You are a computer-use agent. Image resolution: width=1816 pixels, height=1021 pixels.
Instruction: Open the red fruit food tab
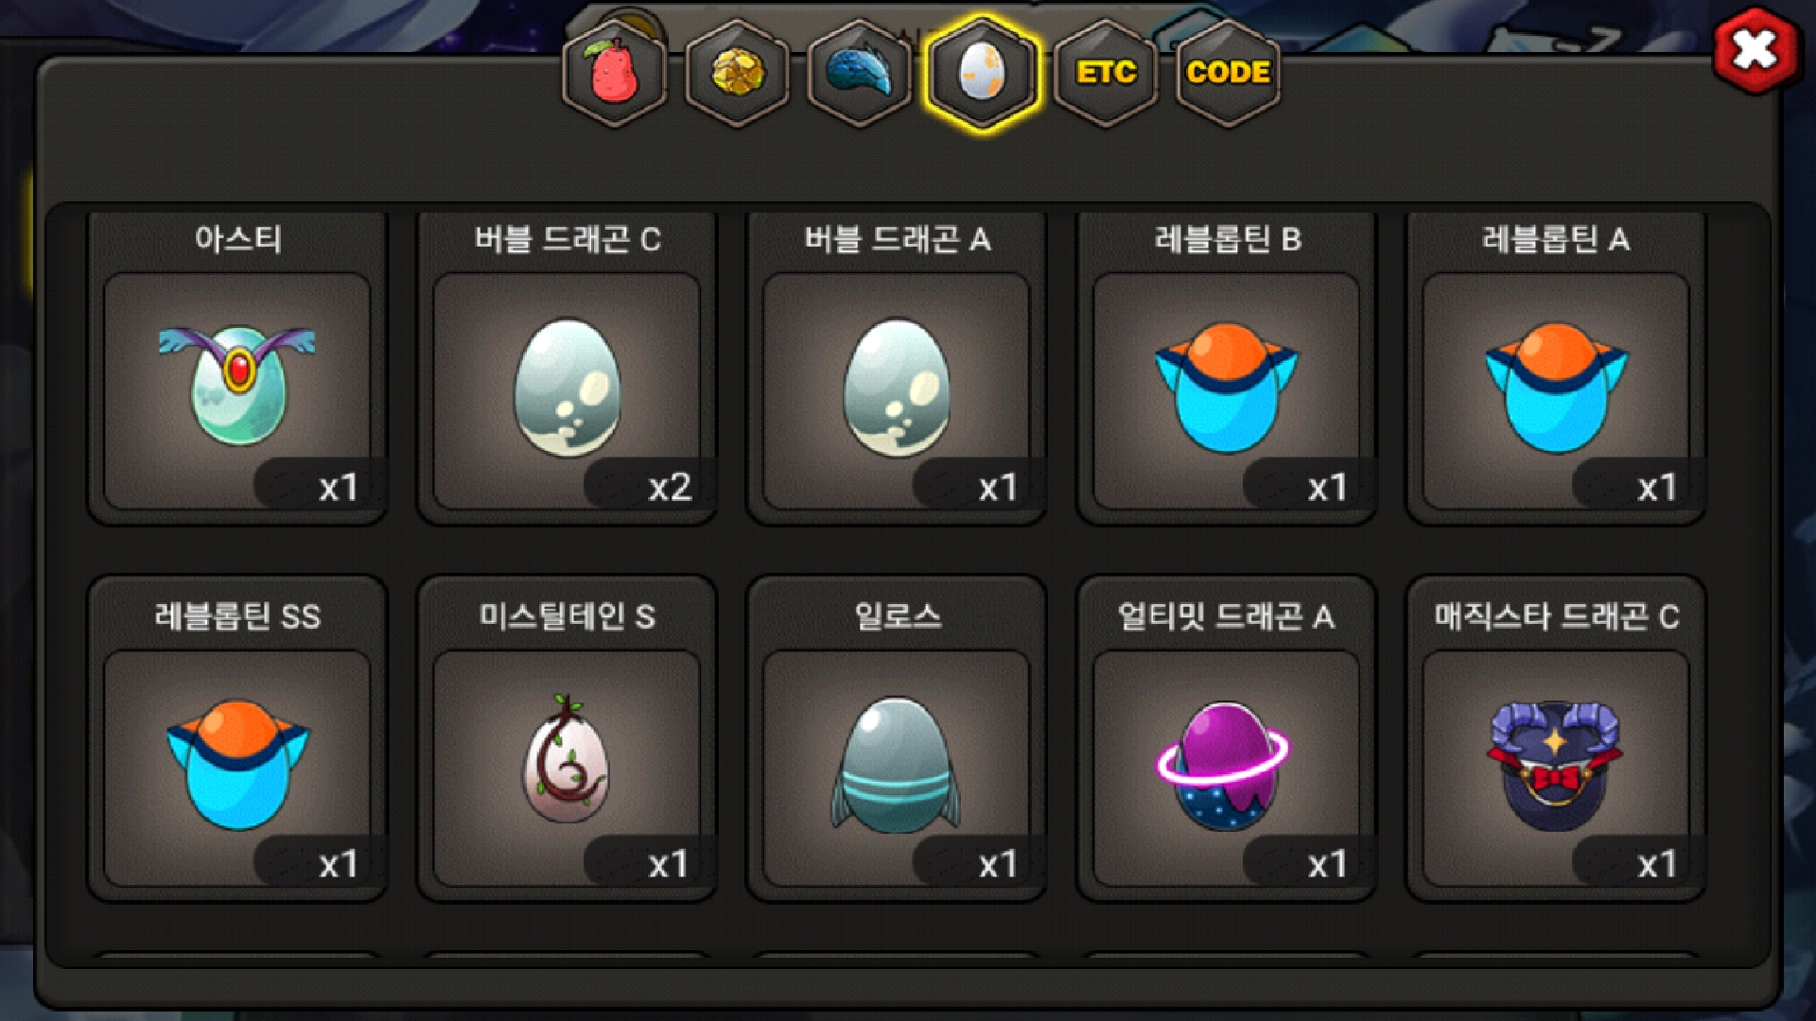click(615, 73)
